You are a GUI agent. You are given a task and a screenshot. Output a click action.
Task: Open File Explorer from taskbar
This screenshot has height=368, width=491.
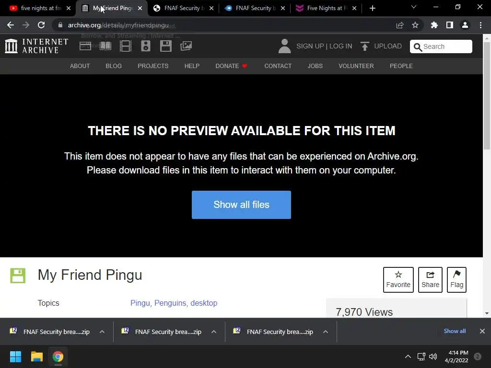[36, 356]
